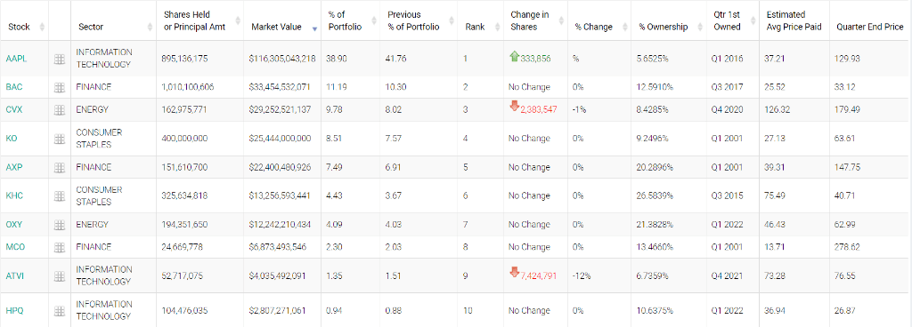Open the grid icon beside AAPL
This screenshot has width=912, height=327.
pos(60,60)
